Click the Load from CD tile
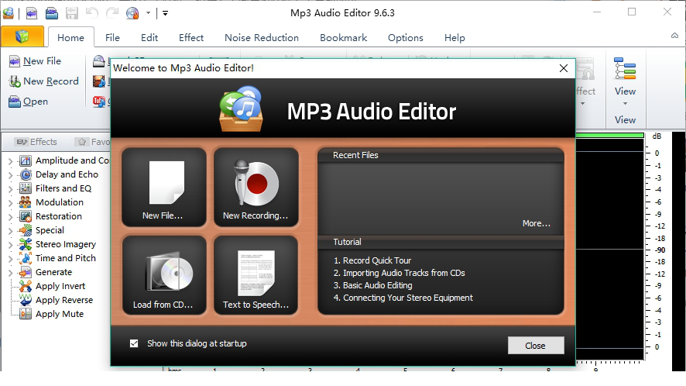The width and height of the screenshot is (686, 386). coord(164,275)
